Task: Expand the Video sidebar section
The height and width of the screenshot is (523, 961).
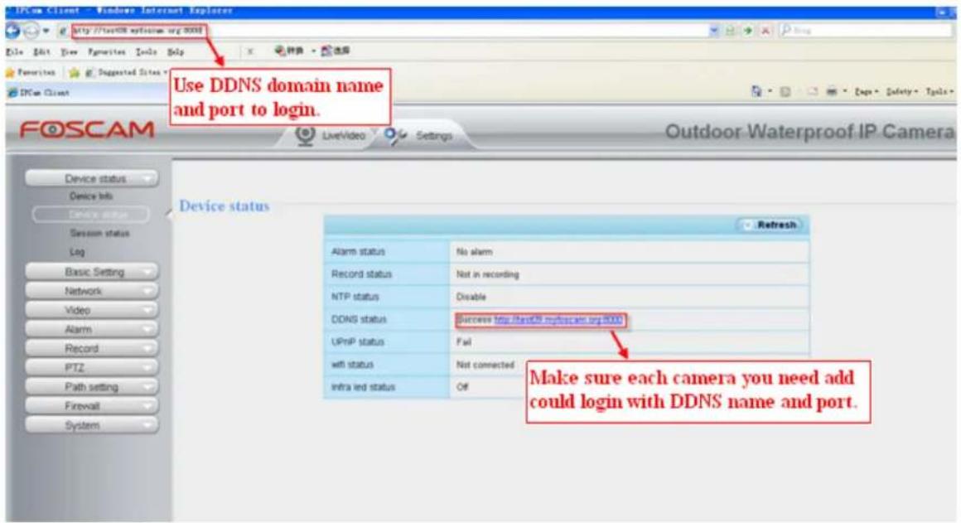Action: pyautogui.click(x=92, y=310)
